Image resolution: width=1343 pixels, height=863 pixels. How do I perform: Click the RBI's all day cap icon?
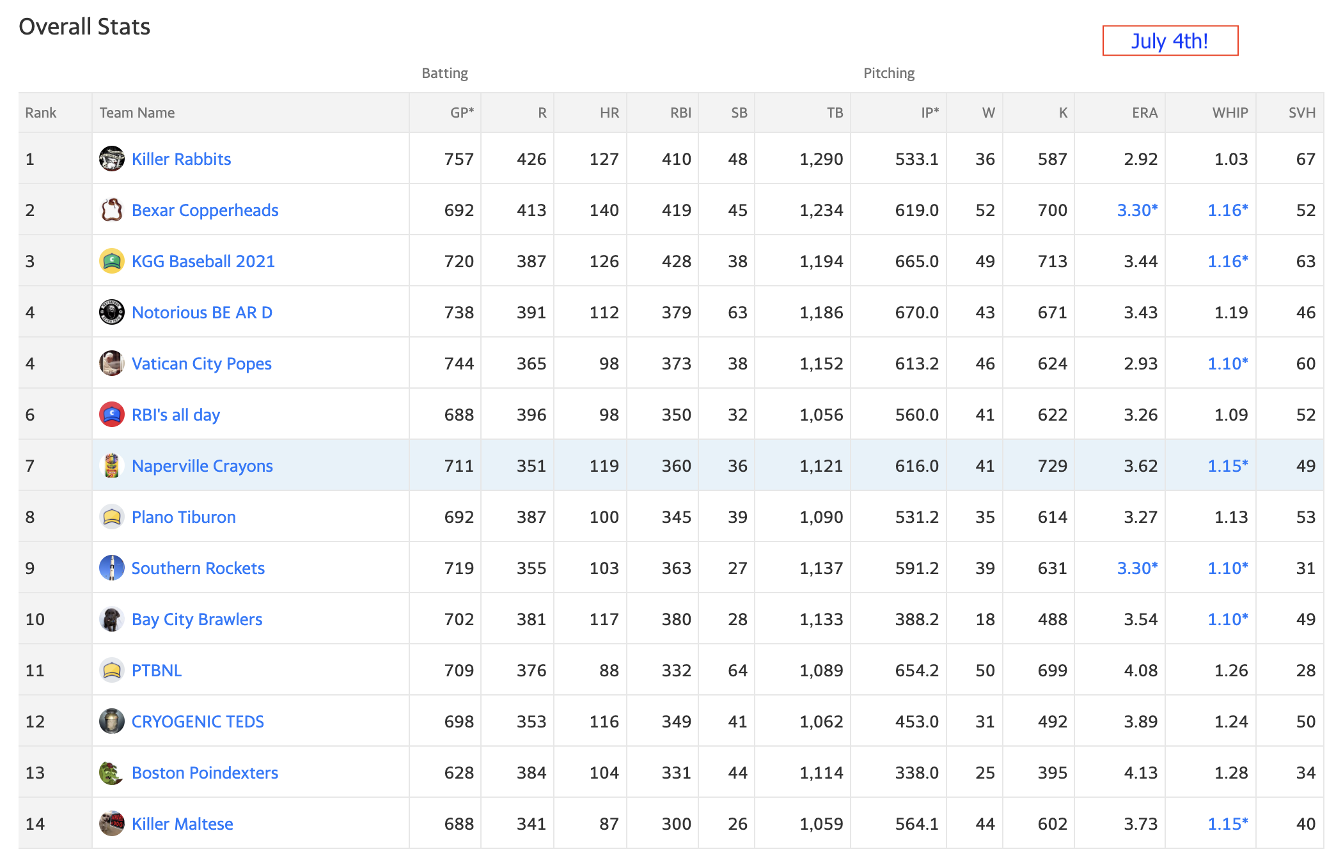pos(112,414)
